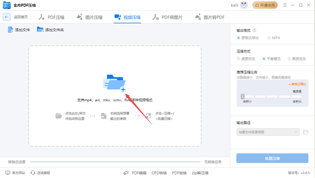Screen dimensions: 315x178
Task: Click the 体积小 label
Action: [247, 102]
